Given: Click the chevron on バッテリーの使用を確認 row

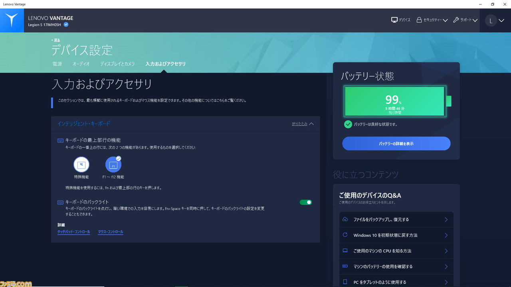Looking at the screenshot, I should click(x=446, y=266).
